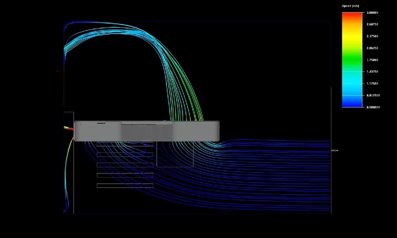The image size is (397, 238).
Task: Click the 3.00000 legend maximum value
Action: (372, 13)
